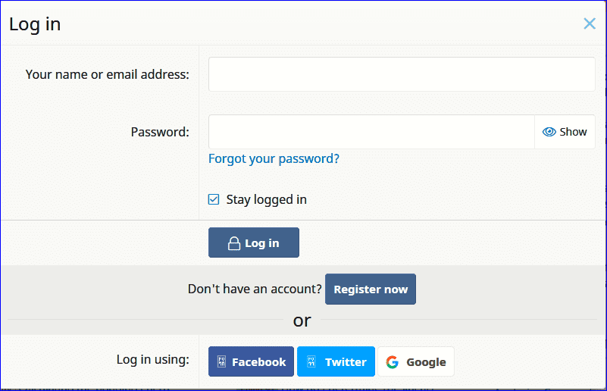Screen dimensions: 607x391
Task: Click the Register now button
Action: click(371, 289)
